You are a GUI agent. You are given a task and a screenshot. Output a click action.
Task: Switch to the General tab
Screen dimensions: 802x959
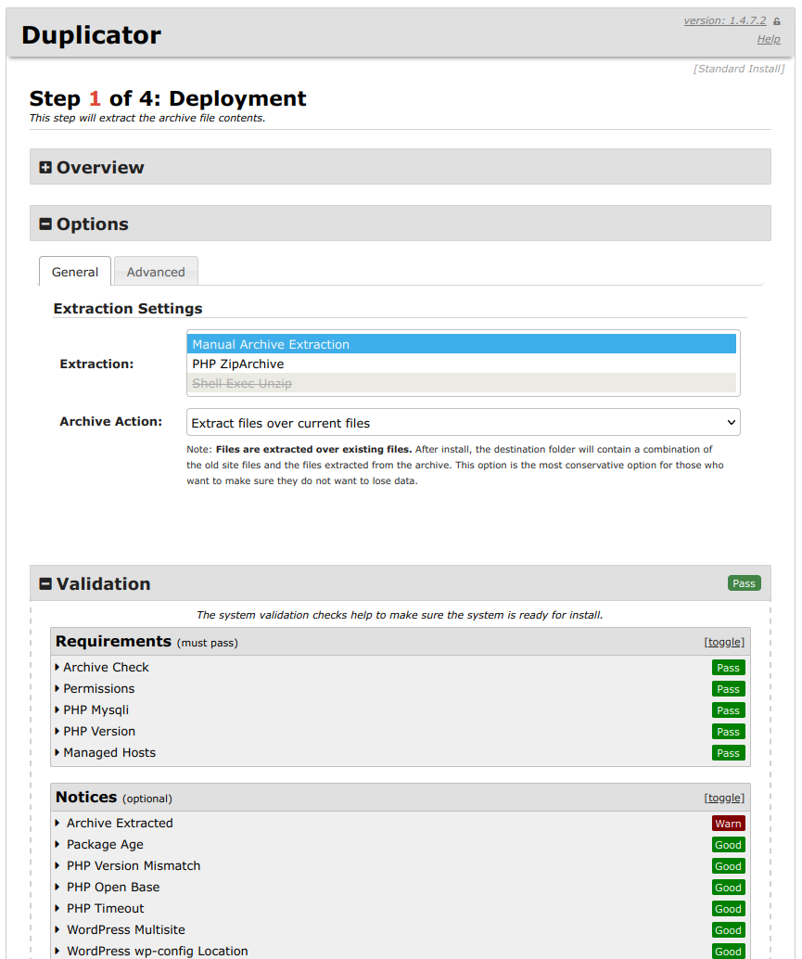click(x=75, y=272)
